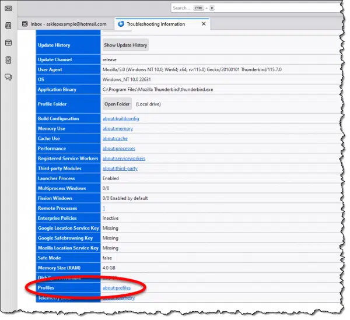Open the about:third-party link
The image size is (350, 320).
coord(120,168)
